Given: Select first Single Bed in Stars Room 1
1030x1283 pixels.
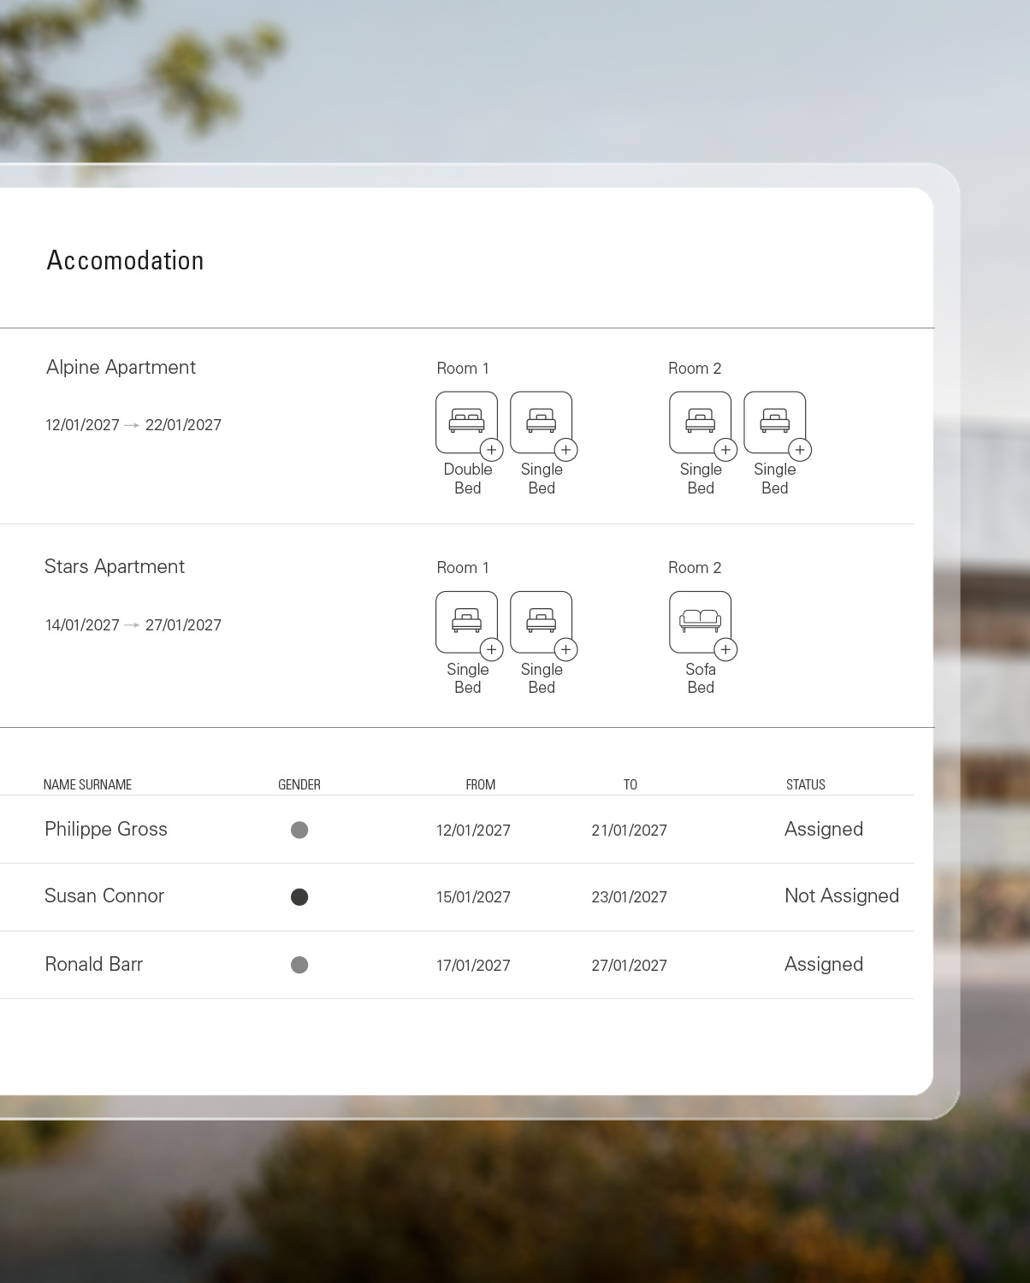Looking at the screenshot, I should click(466, 622).
